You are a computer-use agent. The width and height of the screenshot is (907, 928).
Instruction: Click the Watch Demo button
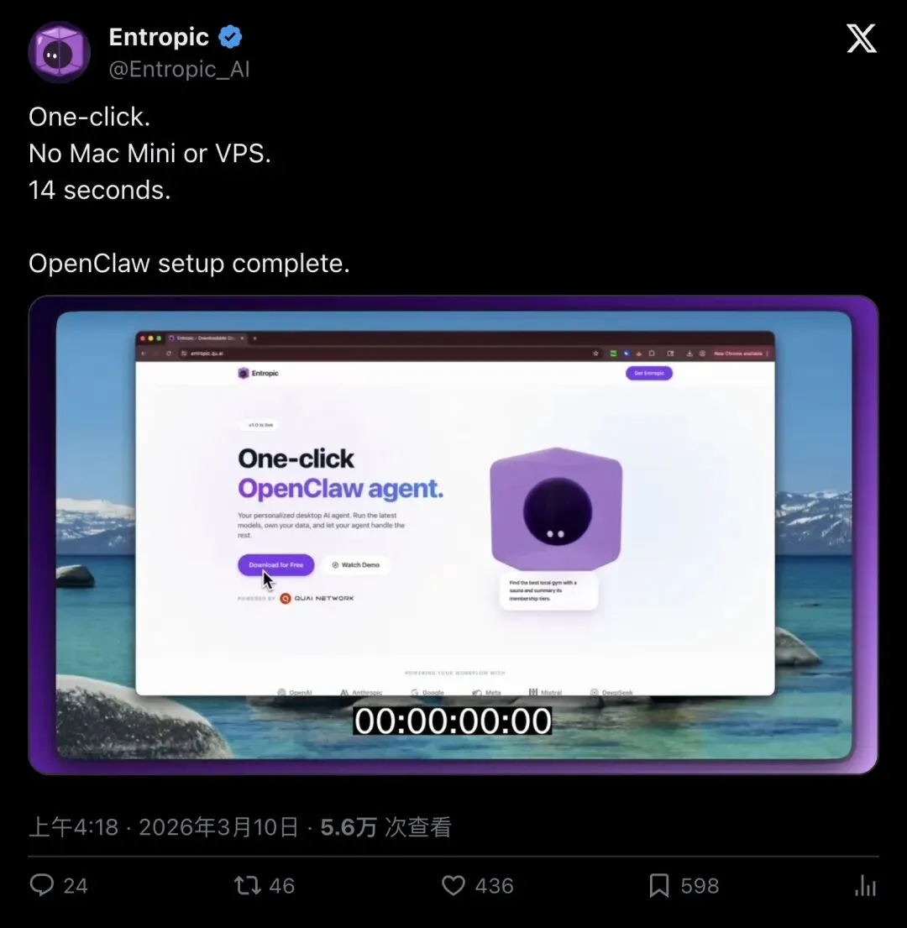(355, 564)
